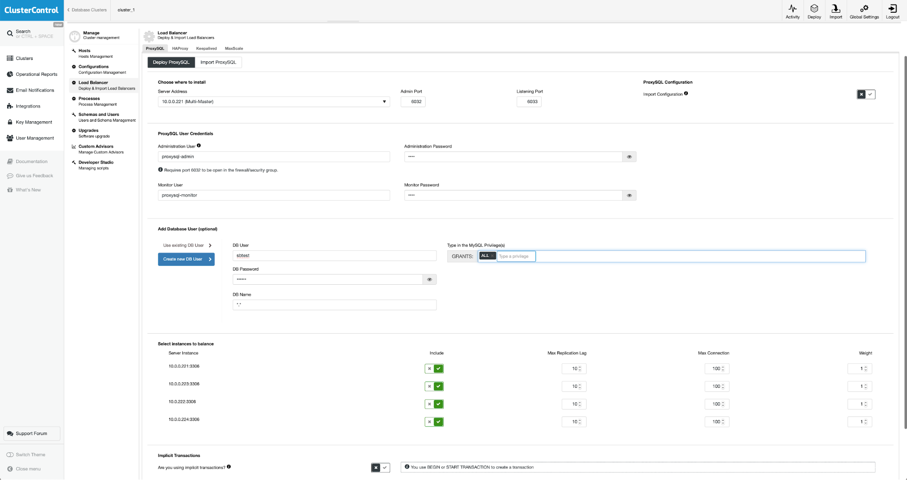Click Give us Feedback chat icon
This screenshot has height=480, width=907.
pos(10,176)
